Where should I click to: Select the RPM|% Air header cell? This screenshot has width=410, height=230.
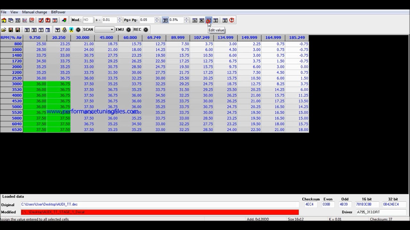click(x=11, y=38)
